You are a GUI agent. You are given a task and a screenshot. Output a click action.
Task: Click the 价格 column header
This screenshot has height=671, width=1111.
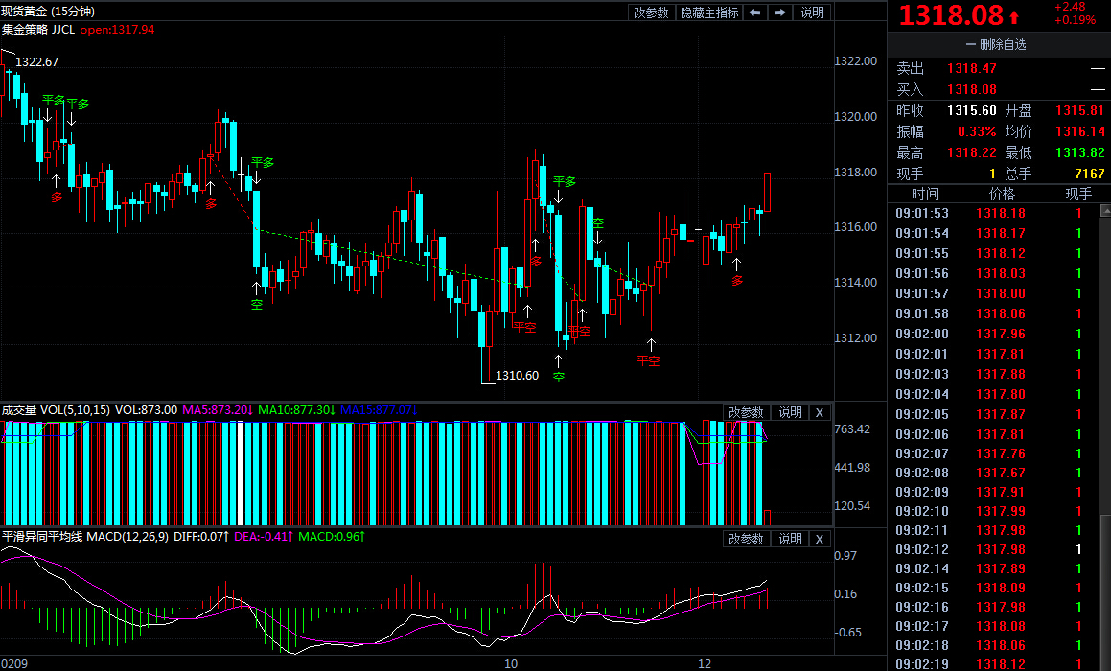click(1001, 195)
